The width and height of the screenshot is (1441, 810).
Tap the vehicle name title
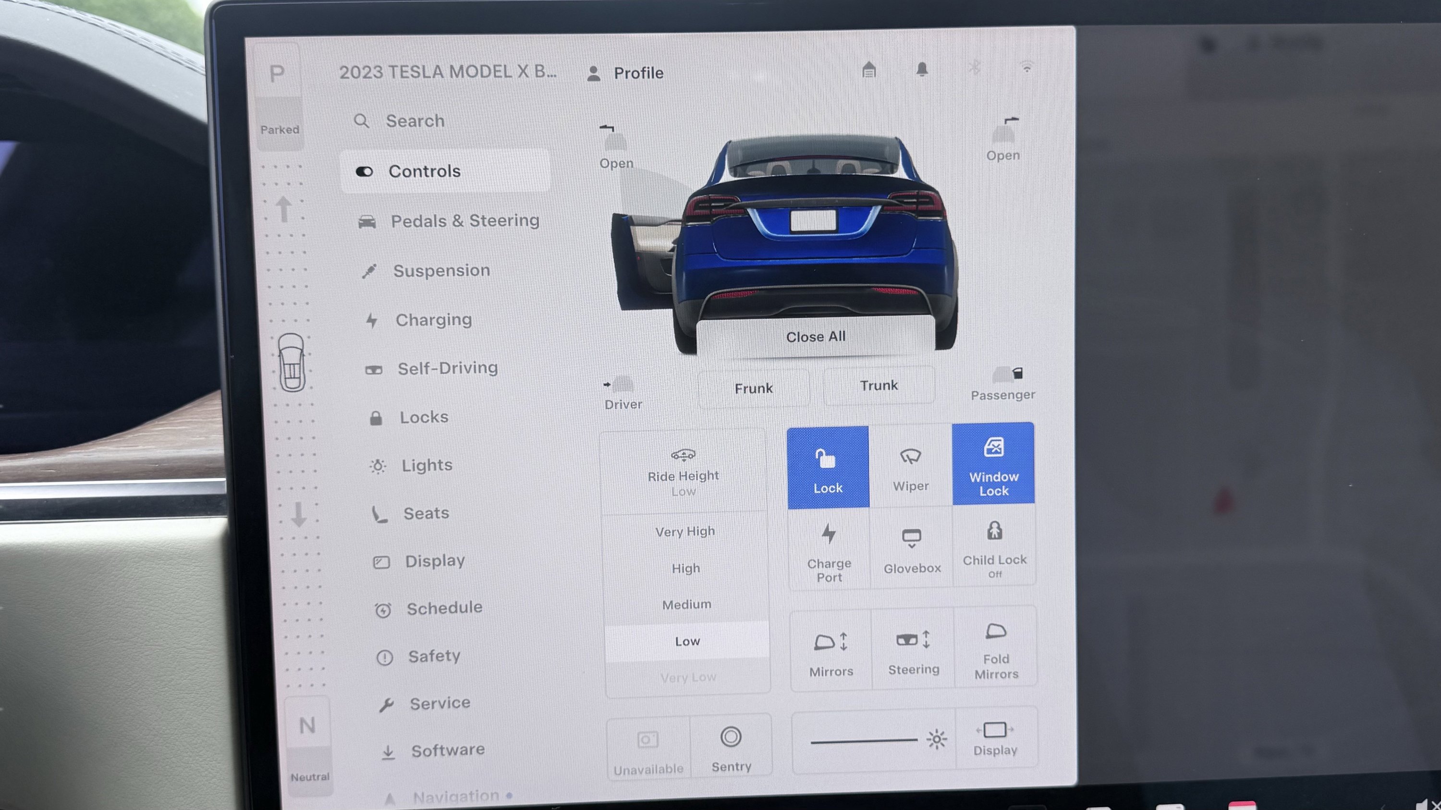[448, 72]
